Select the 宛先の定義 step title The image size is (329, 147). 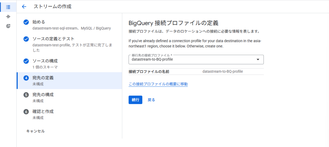click(x=43, y=78)
